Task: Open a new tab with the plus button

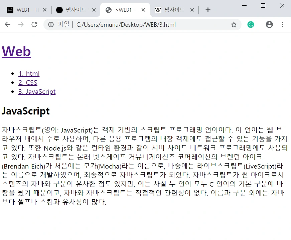Action: point(208,10)
